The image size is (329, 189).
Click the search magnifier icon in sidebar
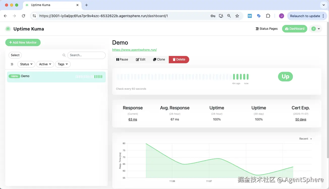click(64, 55)
